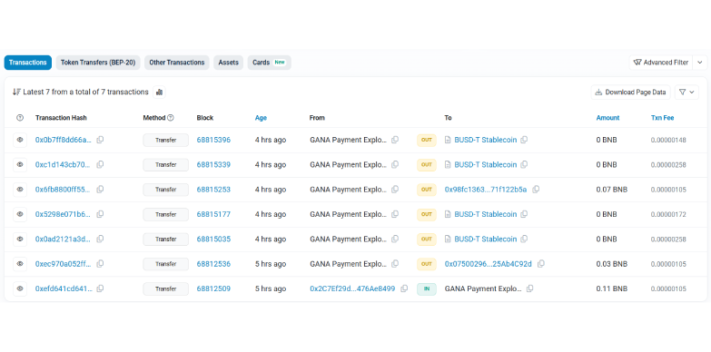Copy transaction hash 0xefd641cd641

click(100, 288)
